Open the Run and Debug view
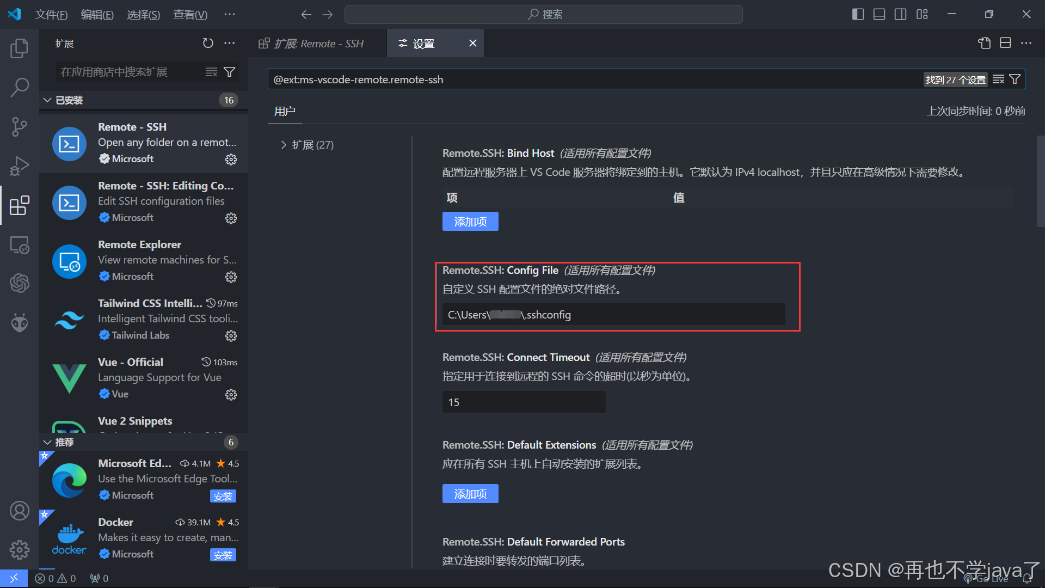This screenshot has width=1045, height=588. tap(20, 166)
